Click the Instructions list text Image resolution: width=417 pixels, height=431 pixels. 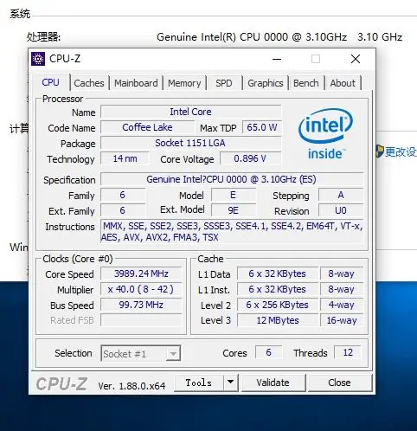click(232, 232)
